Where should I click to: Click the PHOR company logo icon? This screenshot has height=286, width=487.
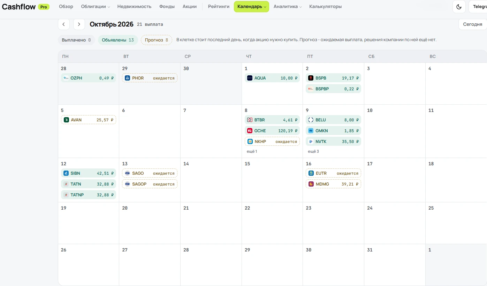[128, 78]
